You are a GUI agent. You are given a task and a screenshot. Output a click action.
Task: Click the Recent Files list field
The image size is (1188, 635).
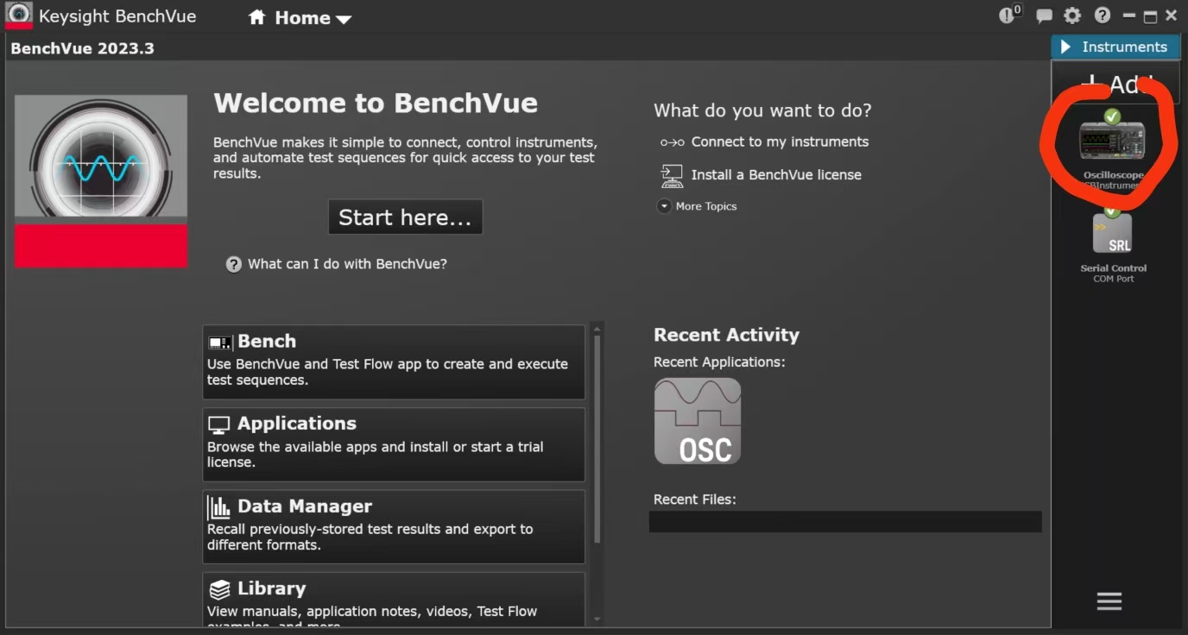(x=845, y=521)
